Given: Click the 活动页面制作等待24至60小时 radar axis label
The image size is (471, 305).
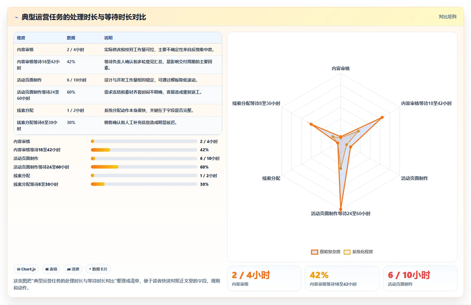Looking at the screenshot, I should [x=341, y=213].
